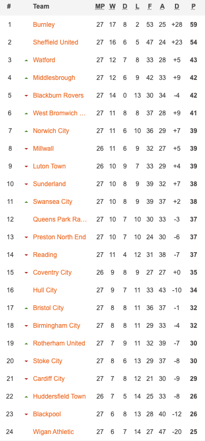Click the F goals-for column header

click(x=150, y=6)
